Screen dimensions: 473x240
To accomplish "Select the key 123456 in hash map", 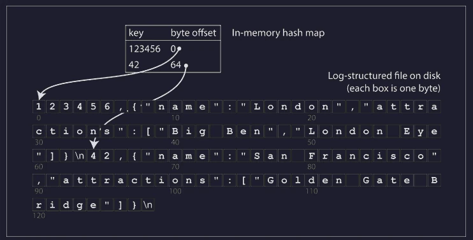I will [145, 49].
